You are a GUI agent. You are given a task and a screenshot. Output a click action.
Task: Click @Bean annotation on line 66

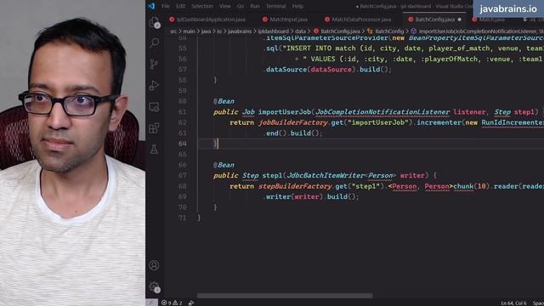224,165
